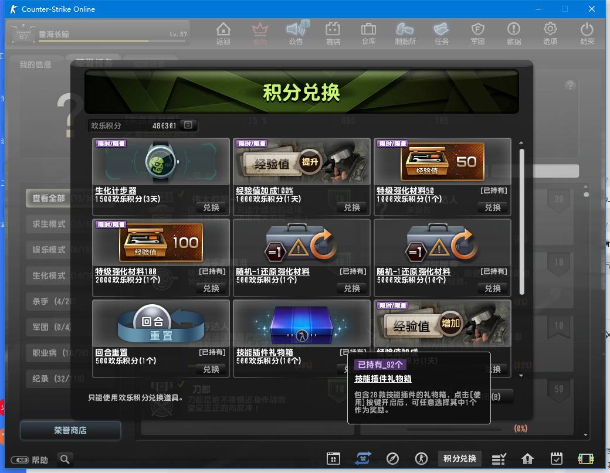Go back via the 返回 home icon
This screenshot has height=473, width=610.
pyautogui.click(x=223, y=33)
